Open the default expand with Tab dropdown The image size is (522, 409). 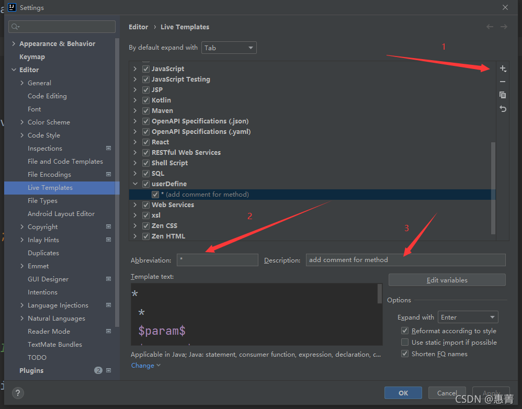[229, 48]
